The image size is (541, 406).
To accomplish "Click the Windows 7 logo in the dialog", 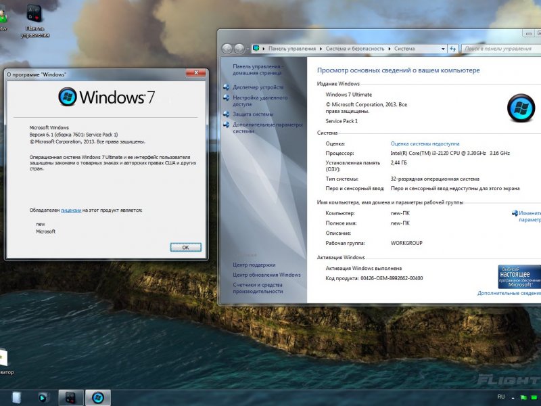I will 107,97.
